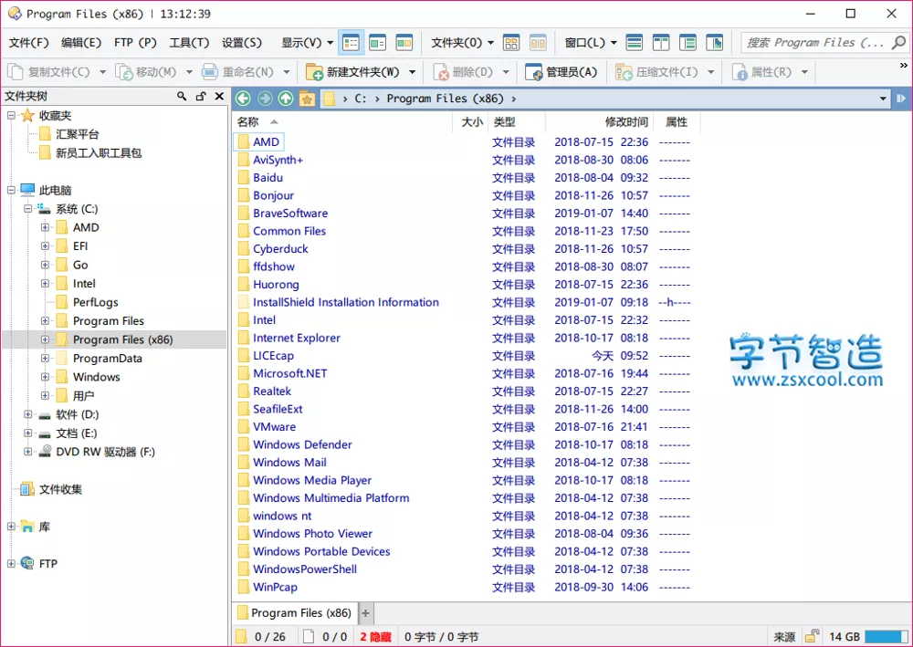Choose the fourth window layout icon
This screenshot has width=913, height=647.
click(715, 43)
